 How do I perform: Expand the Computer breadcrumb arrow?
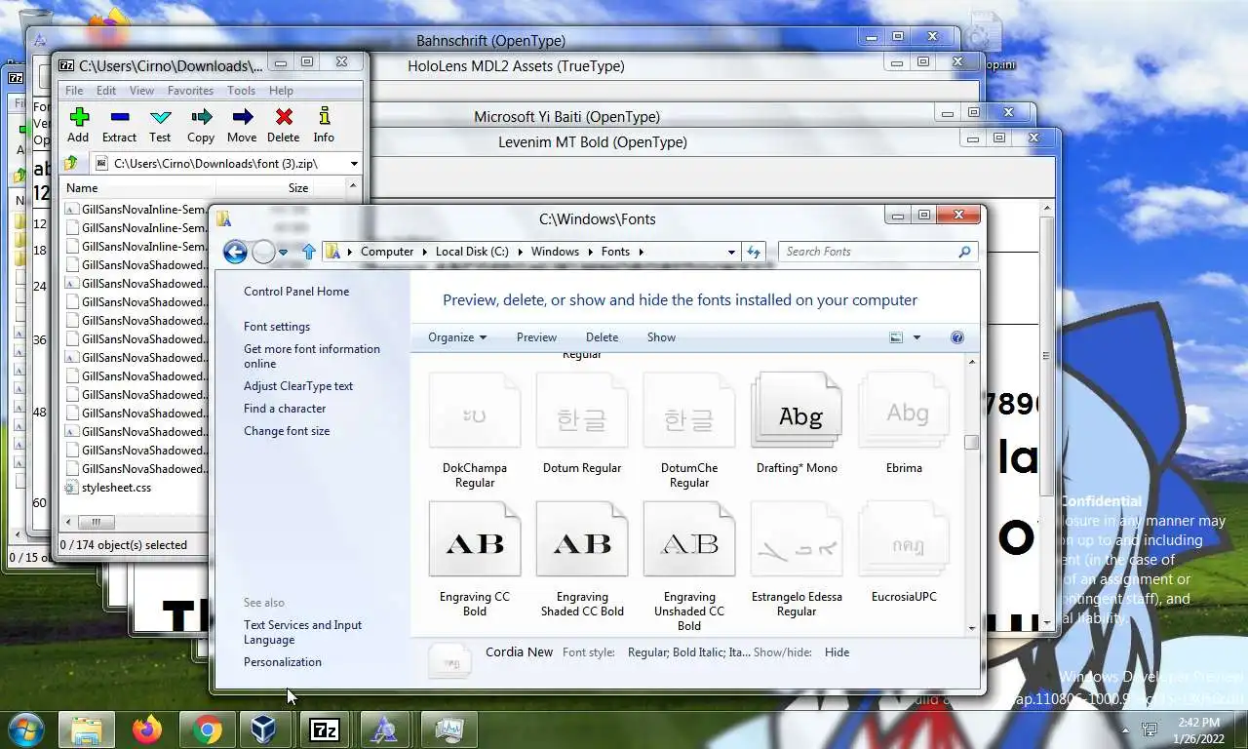point(424,252)
